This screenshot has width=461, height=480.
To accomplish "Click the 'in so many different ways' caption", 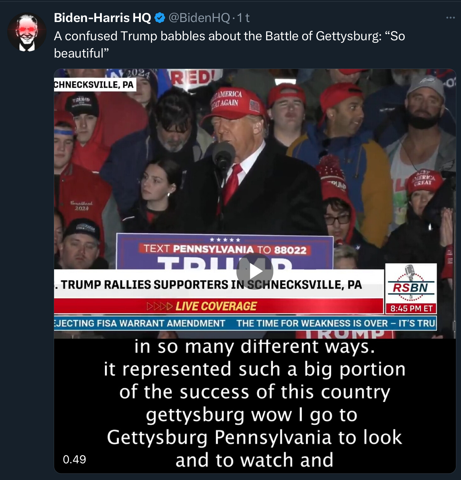I will 255,347.
